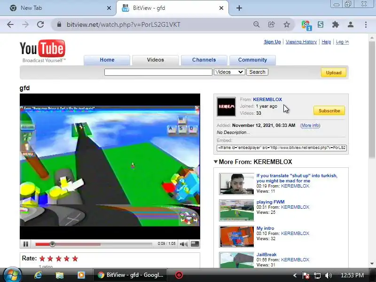The image size is (376, 282).
Task: Open the zoom magnifier icon in address bar
Action: [256, 24]
